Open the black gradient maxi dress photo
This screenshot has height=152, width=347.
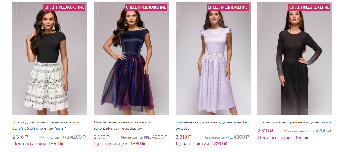(295, 58)
